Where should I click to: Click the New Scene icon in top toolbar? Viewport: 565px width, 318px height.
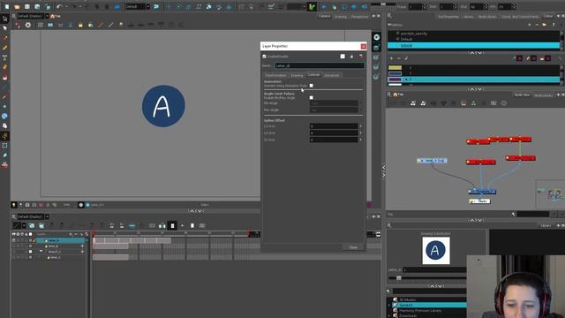tap(7, 6)
